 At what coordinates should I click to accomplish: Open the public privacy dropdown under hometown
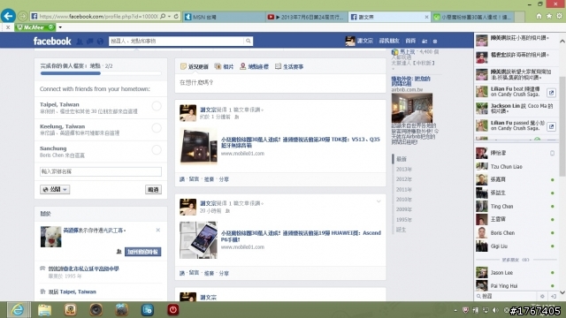[x=55, y=189]
